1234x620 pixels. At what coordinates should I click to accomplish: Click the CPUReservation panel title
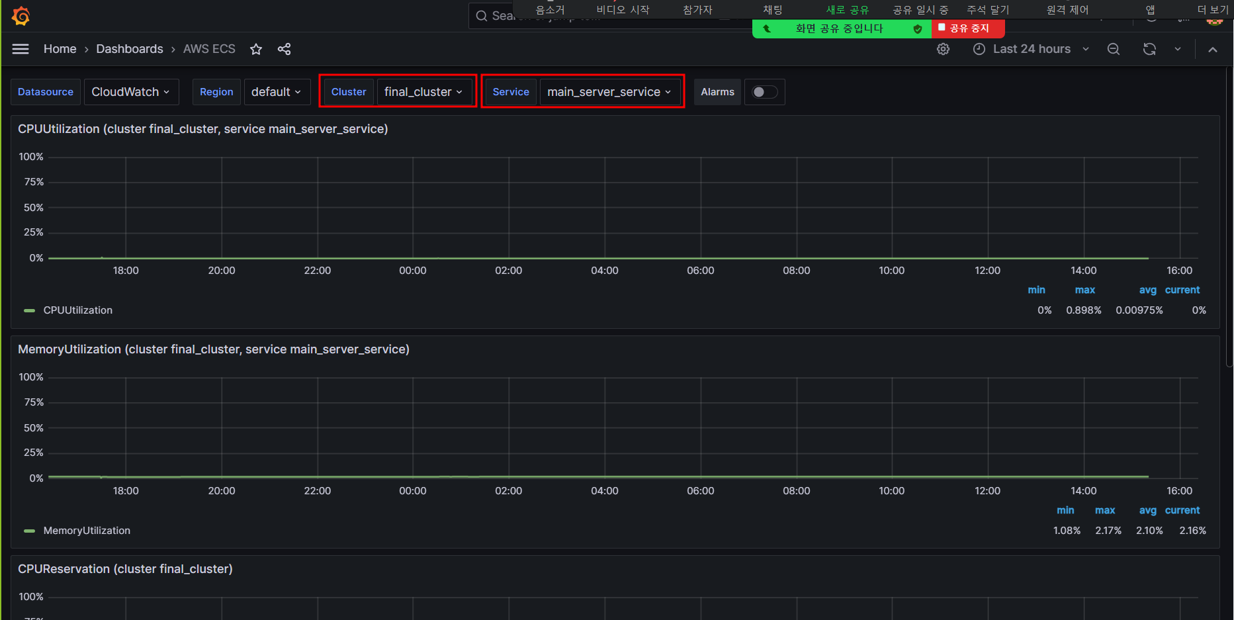tap(125, 569)
